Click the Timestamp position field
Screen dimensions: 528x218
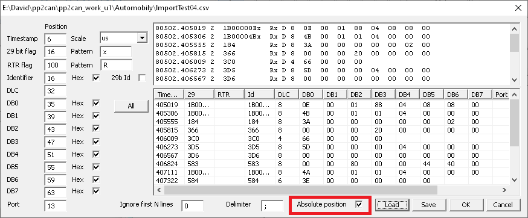pyautogui.click(x=55, y=39)
